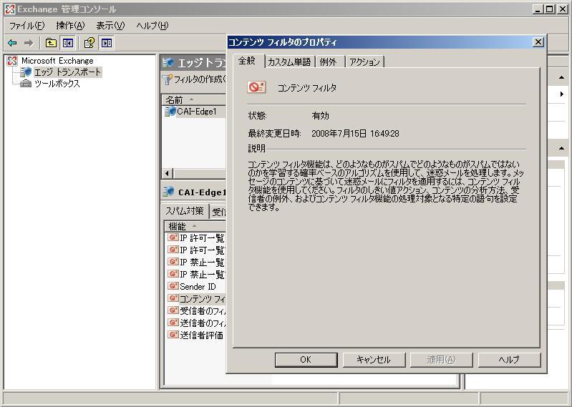
Task: Switch to the カスタム単語 tab
Action: point(289,62)
